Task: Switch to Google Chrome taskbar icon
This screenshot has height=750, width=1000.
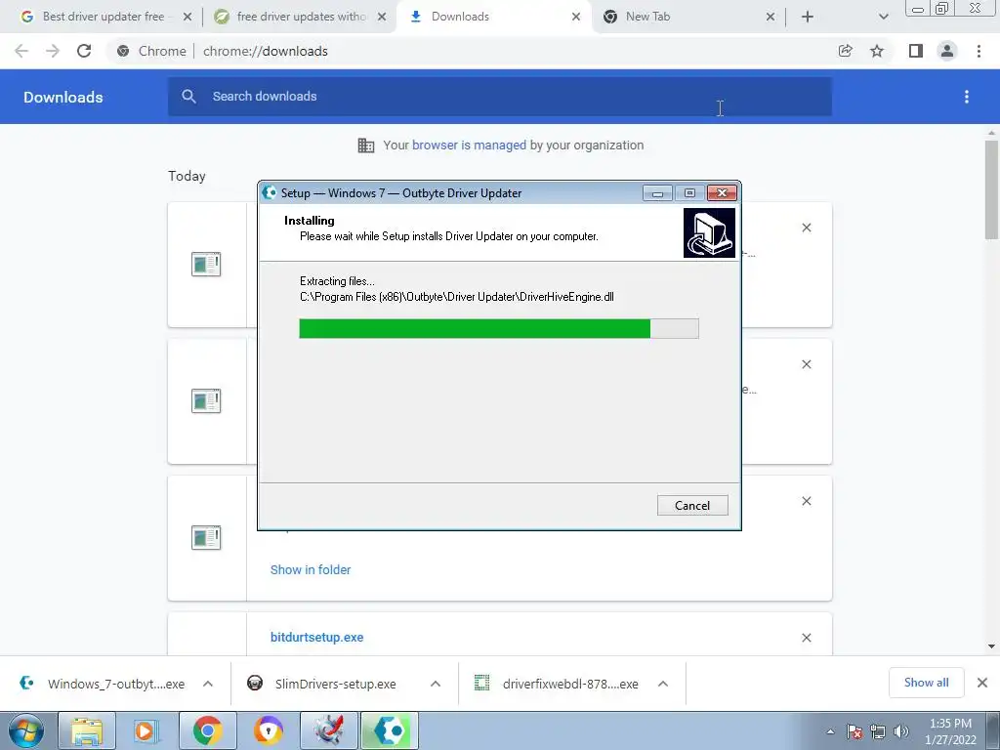Action: (207, 730)
